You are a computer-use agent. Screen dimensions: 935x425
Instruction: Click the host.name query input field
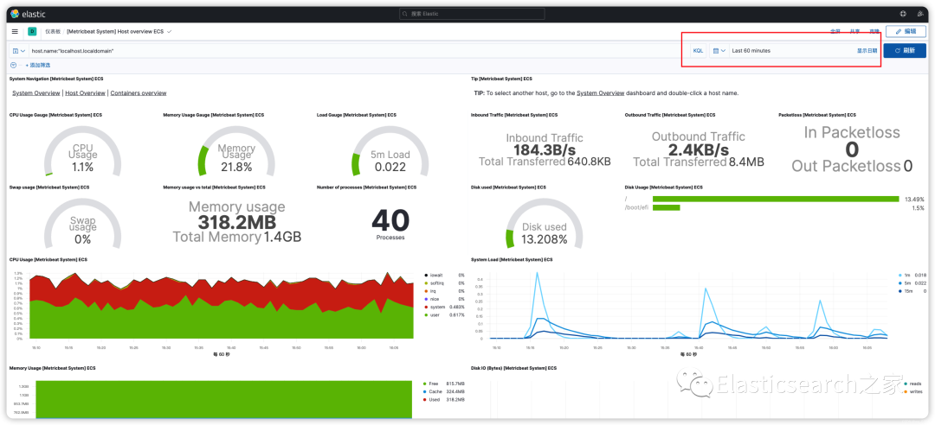(x=358, y=51)
